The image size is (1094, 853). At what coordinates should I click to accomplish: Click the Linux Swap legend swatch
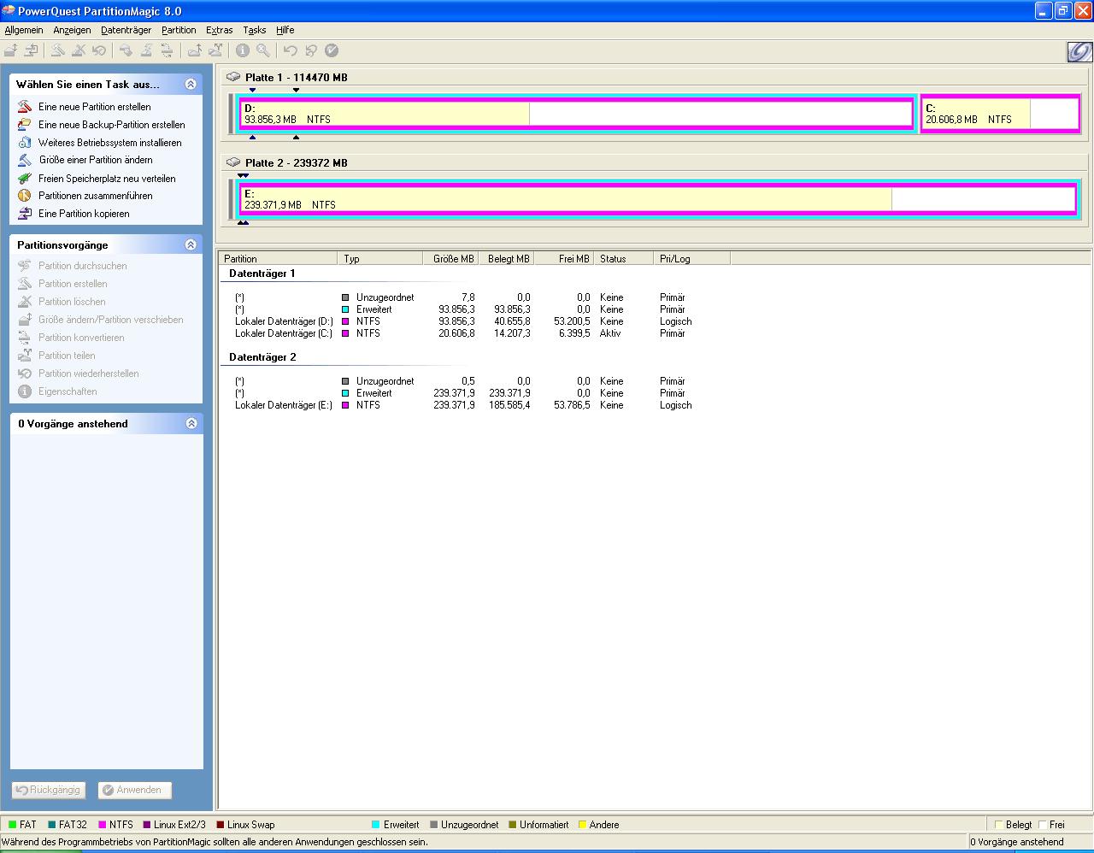(x=220, y=825)
